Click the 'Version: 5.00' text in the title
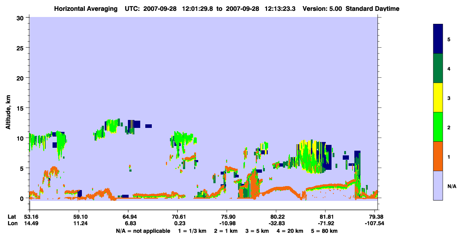The image size is (471, 241). click(322, 9)
